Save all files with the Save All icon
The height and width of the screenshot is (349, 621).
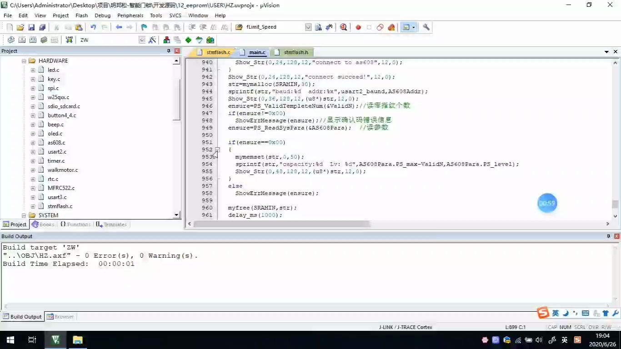click(42, 27)
